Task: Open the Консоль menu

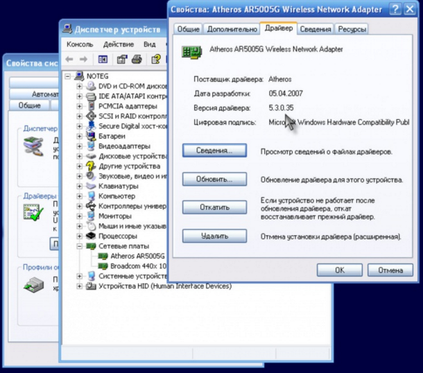Action: [x=80, y=44]
